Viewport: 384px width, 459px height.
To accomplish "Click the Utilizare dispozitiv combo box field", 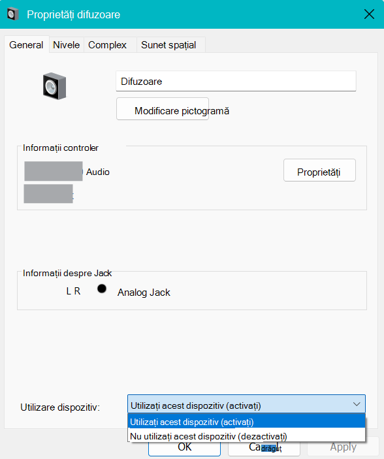I will point(246,404).
